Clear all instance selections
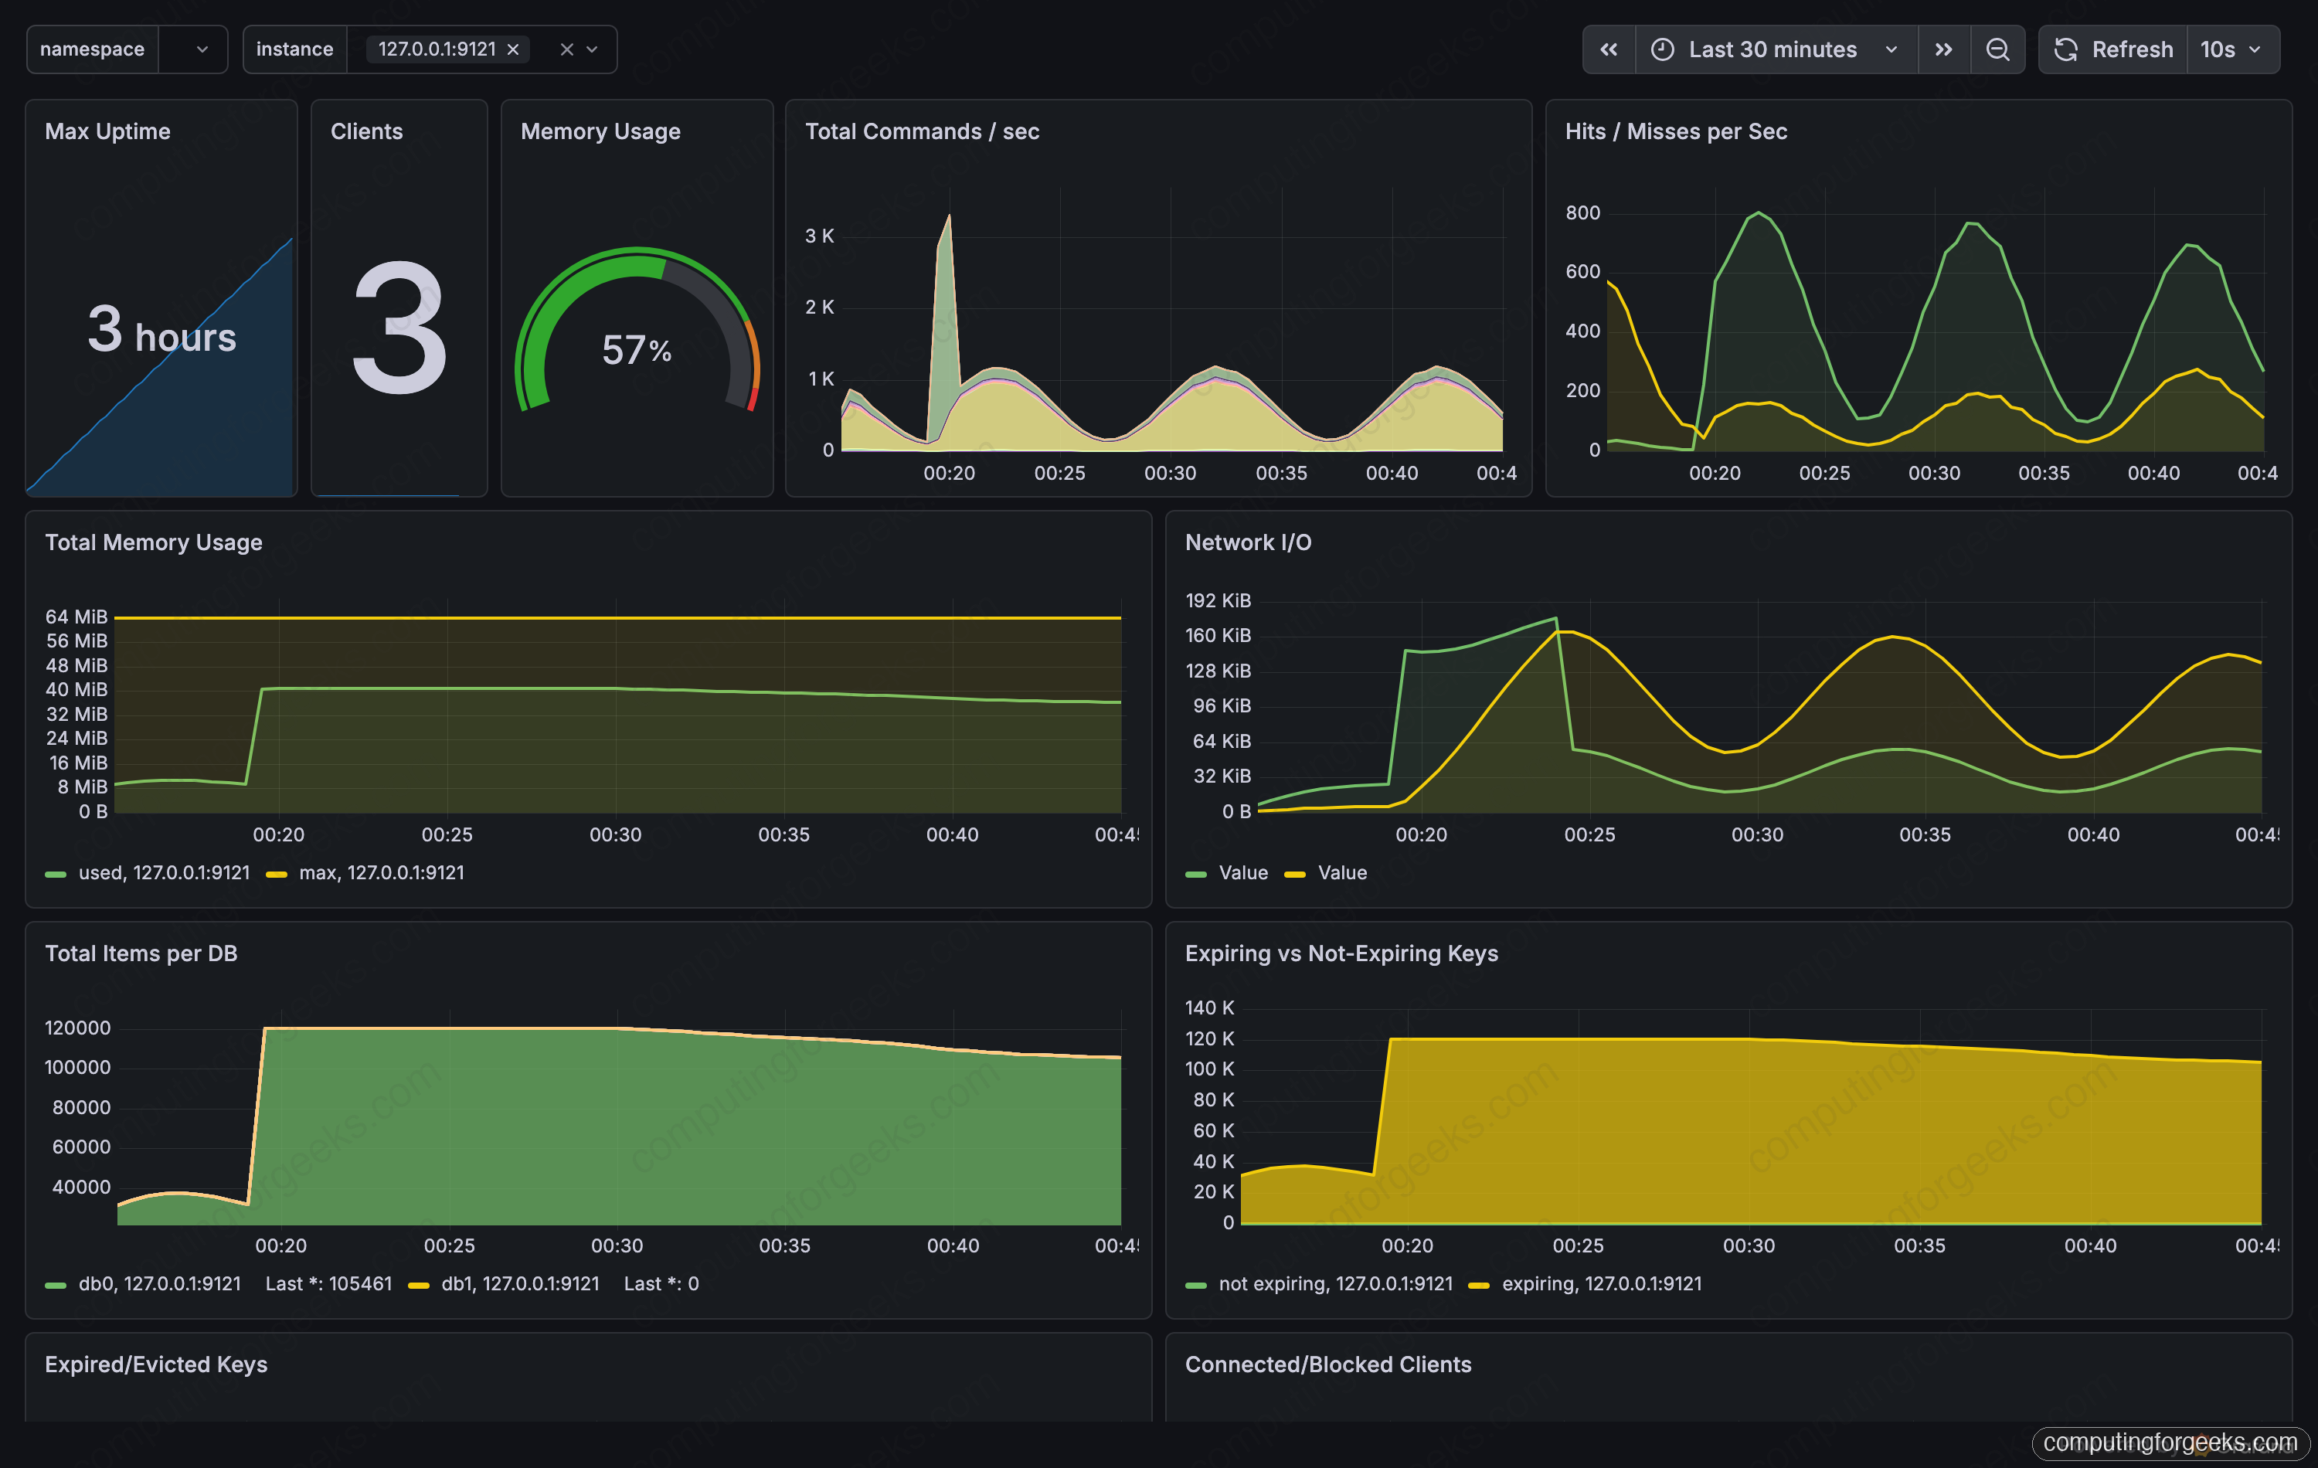Image resolution: width=2318 pixels, height=1468 pixels. (x=567, y=49)
